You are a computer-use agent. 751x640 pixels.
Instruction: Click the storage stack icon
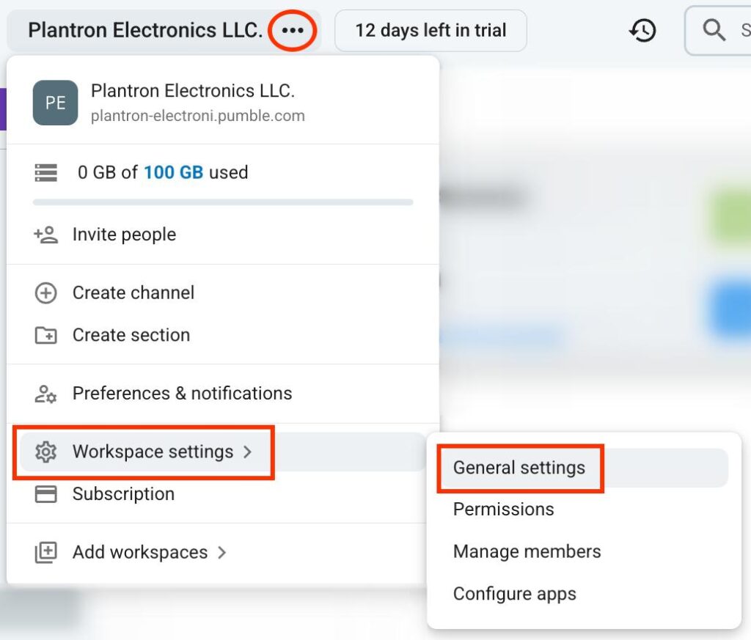[x=46, y=172]
